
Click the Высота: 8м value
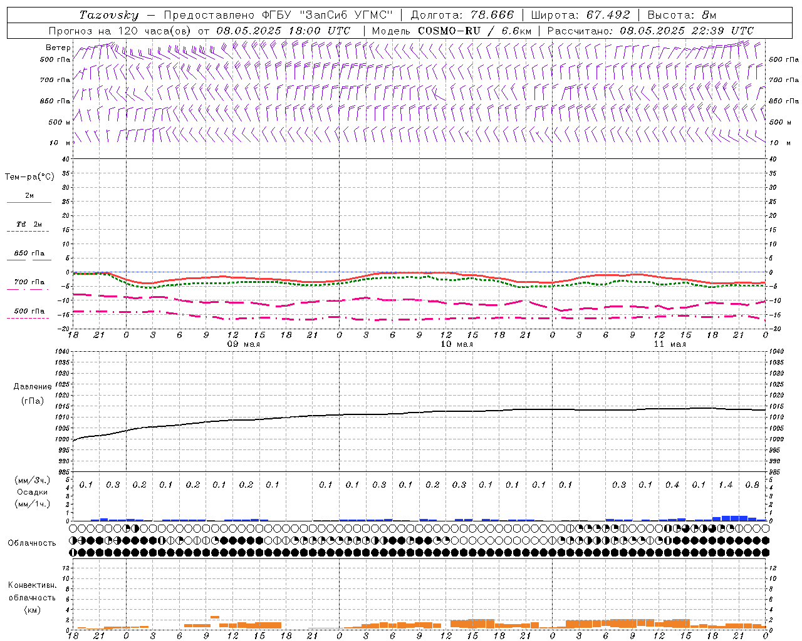point(682,15)
